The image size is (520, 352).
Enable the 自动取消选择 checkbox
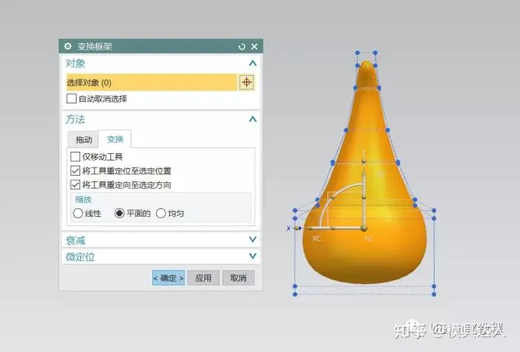point(71,98)
